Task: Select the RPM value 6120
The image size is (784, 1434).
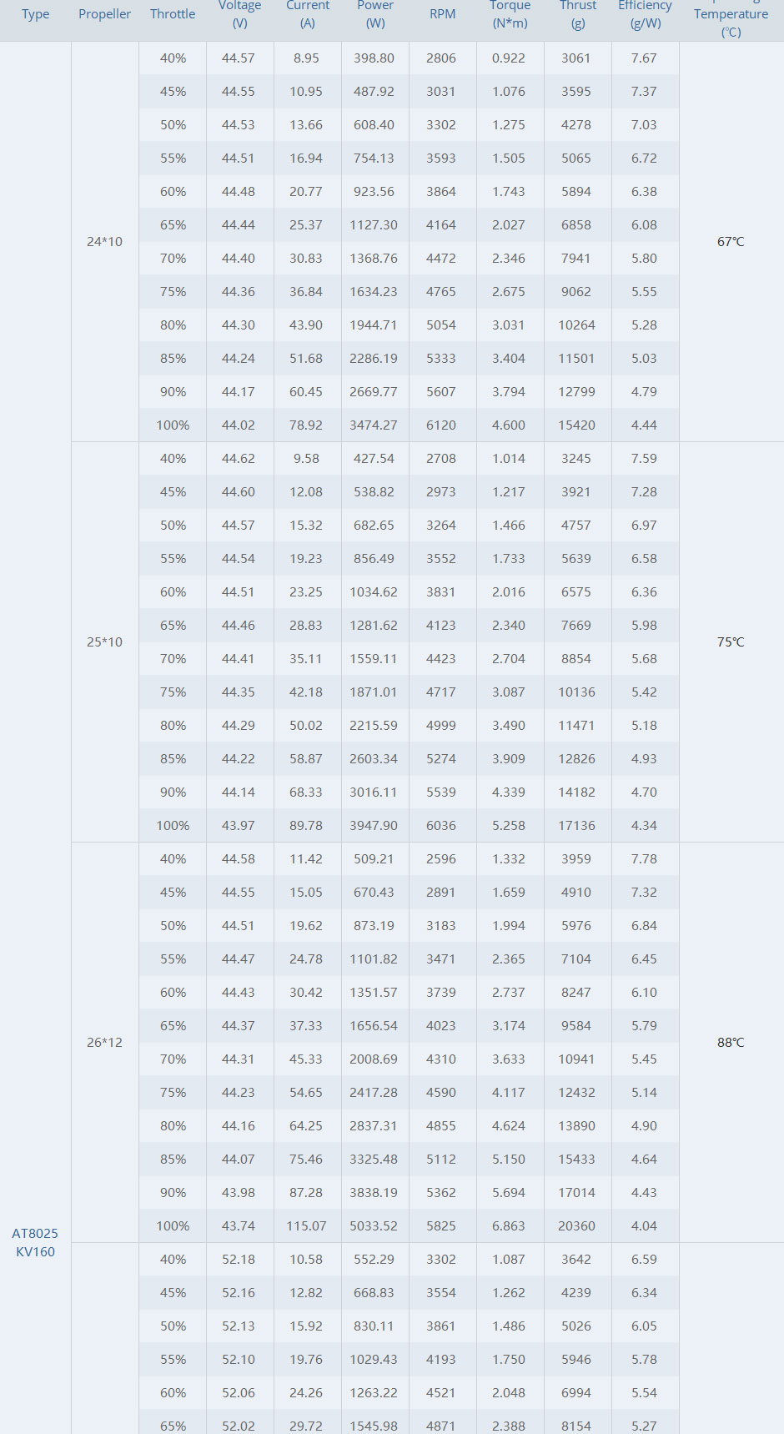Action: pyautogui.click(x=441, y=425)
